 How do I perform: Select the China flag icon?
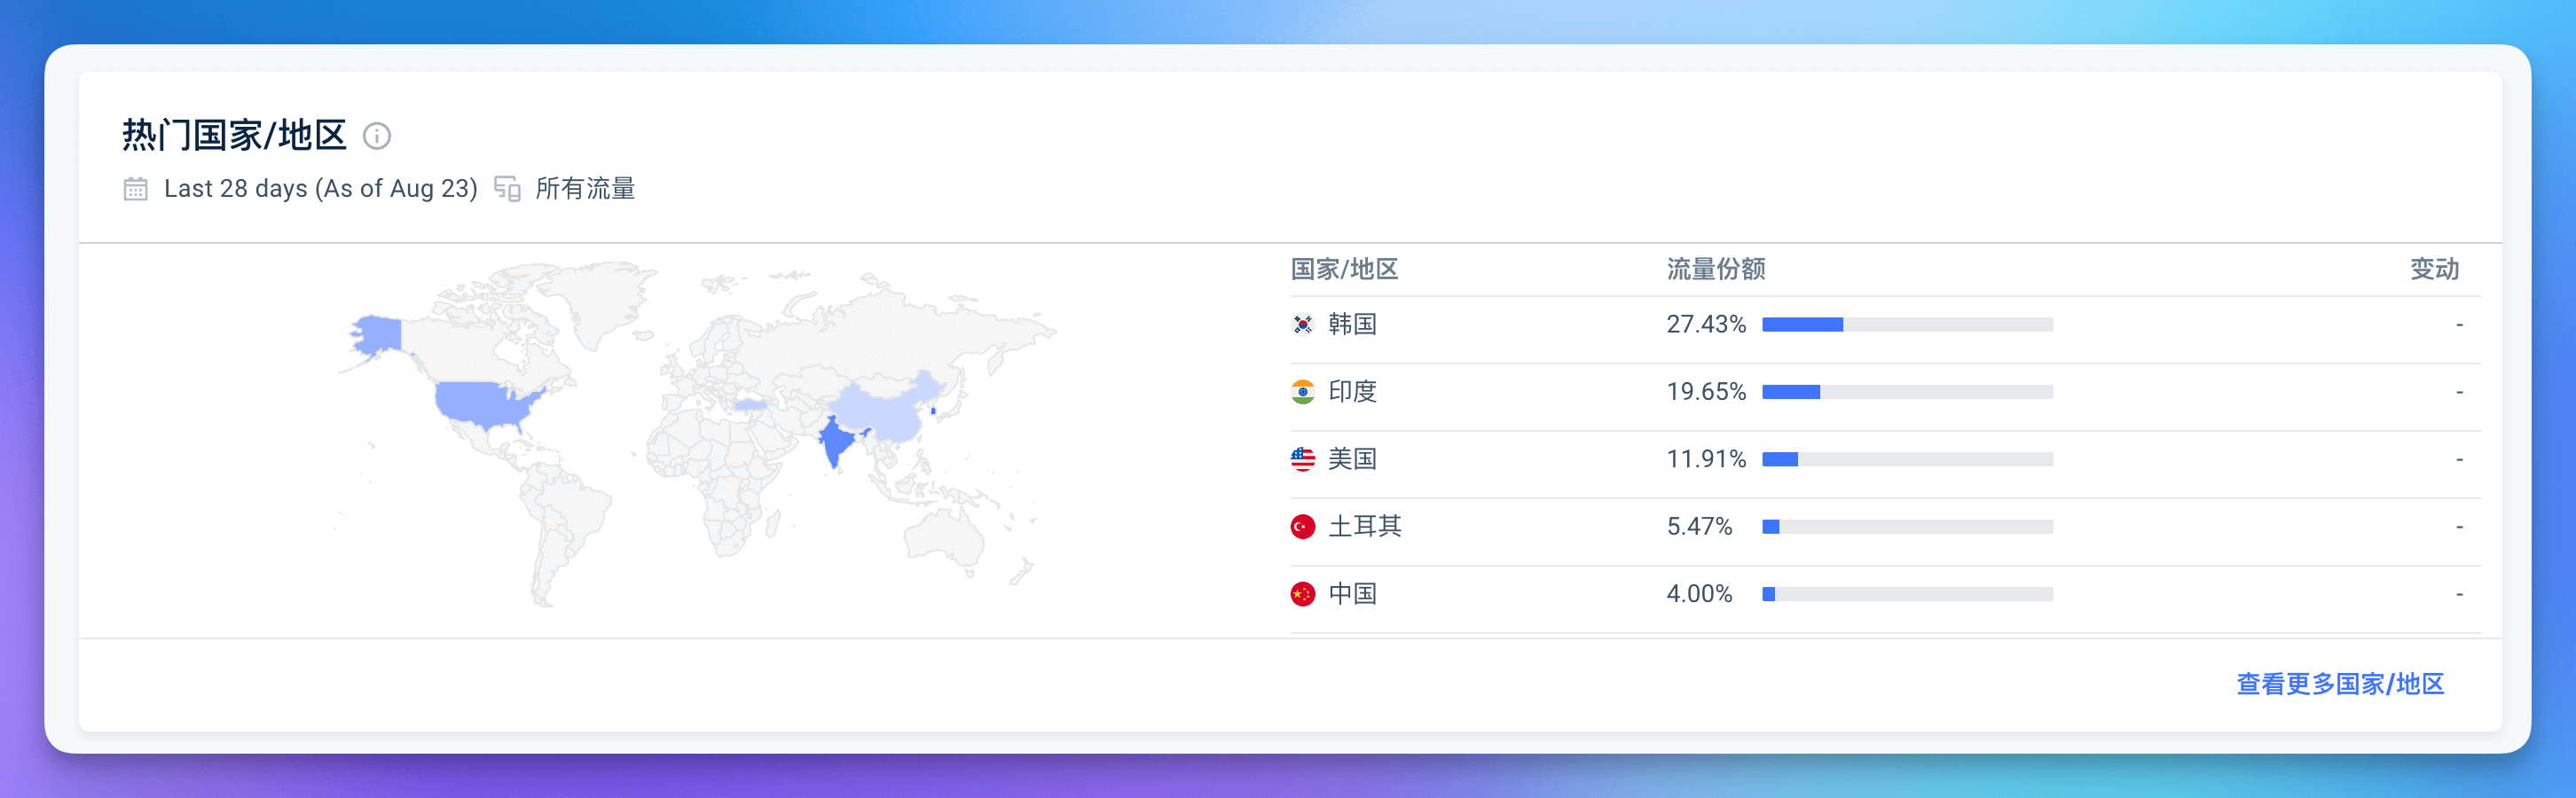[1301, 593]
